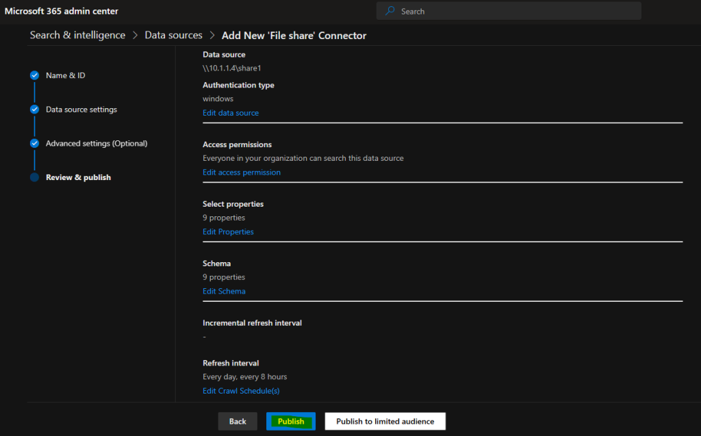This screenshot has width=701, height=436.
Task: Click the Edit Properties link
Action: [x=228, y=231]
